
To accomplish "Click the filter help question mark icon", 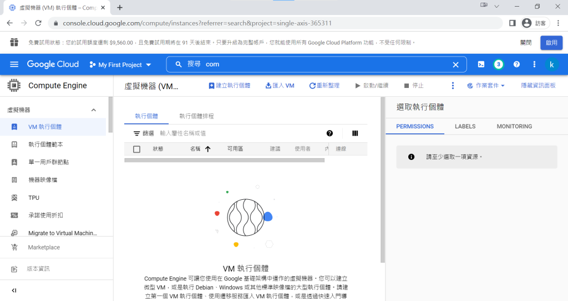I will (329, 133).
